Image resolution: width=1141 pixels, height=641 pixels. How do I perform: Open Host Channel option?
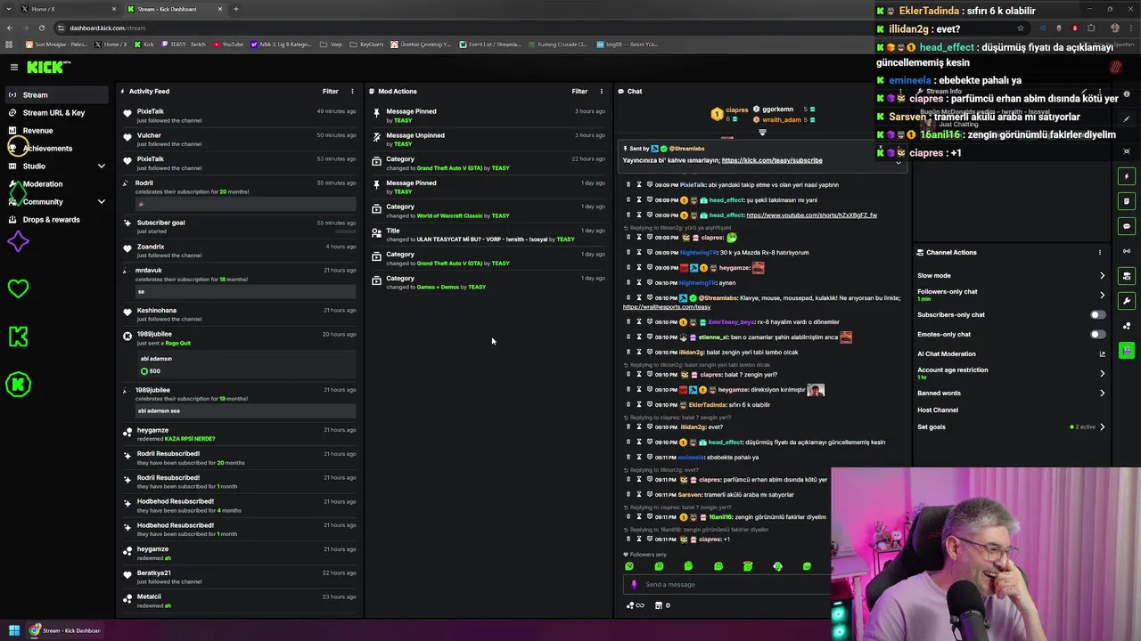[x=938, y=410]
